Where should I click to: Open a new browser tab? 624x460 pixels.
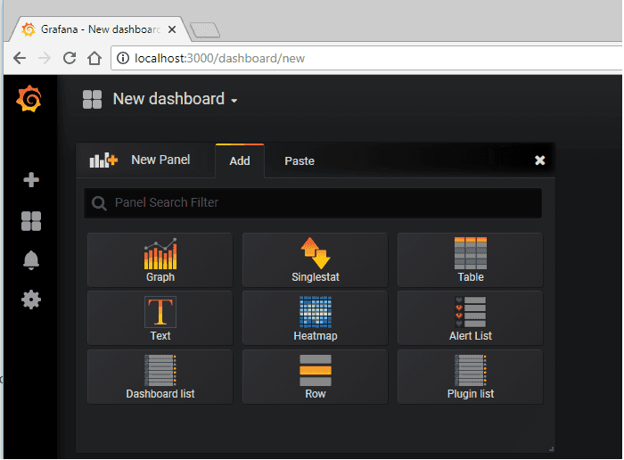205,30
